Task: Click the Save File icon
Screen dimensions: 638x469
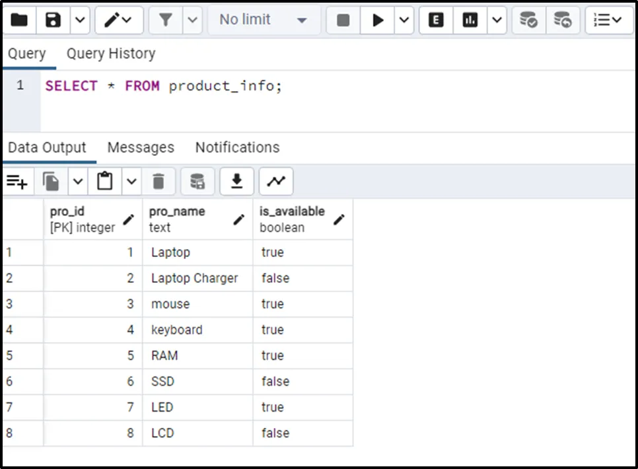Action: [53, 20]
